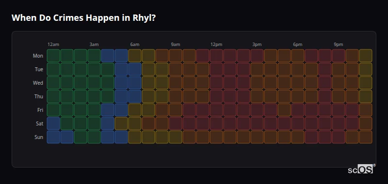The image size is (388, 184).
Task: Select the Sunday 3am green cell
Action: [94, 137]
